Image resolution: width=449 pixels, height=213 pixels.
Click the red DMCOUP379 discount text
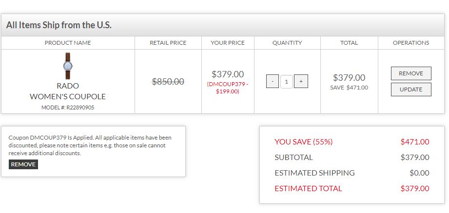[228, 88]
